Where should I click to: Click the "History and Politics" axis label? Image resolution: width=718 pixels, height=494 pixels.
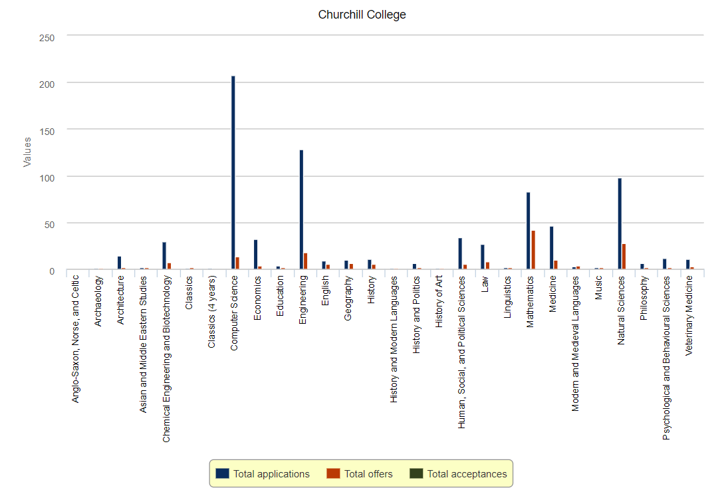tap(416, 314)
